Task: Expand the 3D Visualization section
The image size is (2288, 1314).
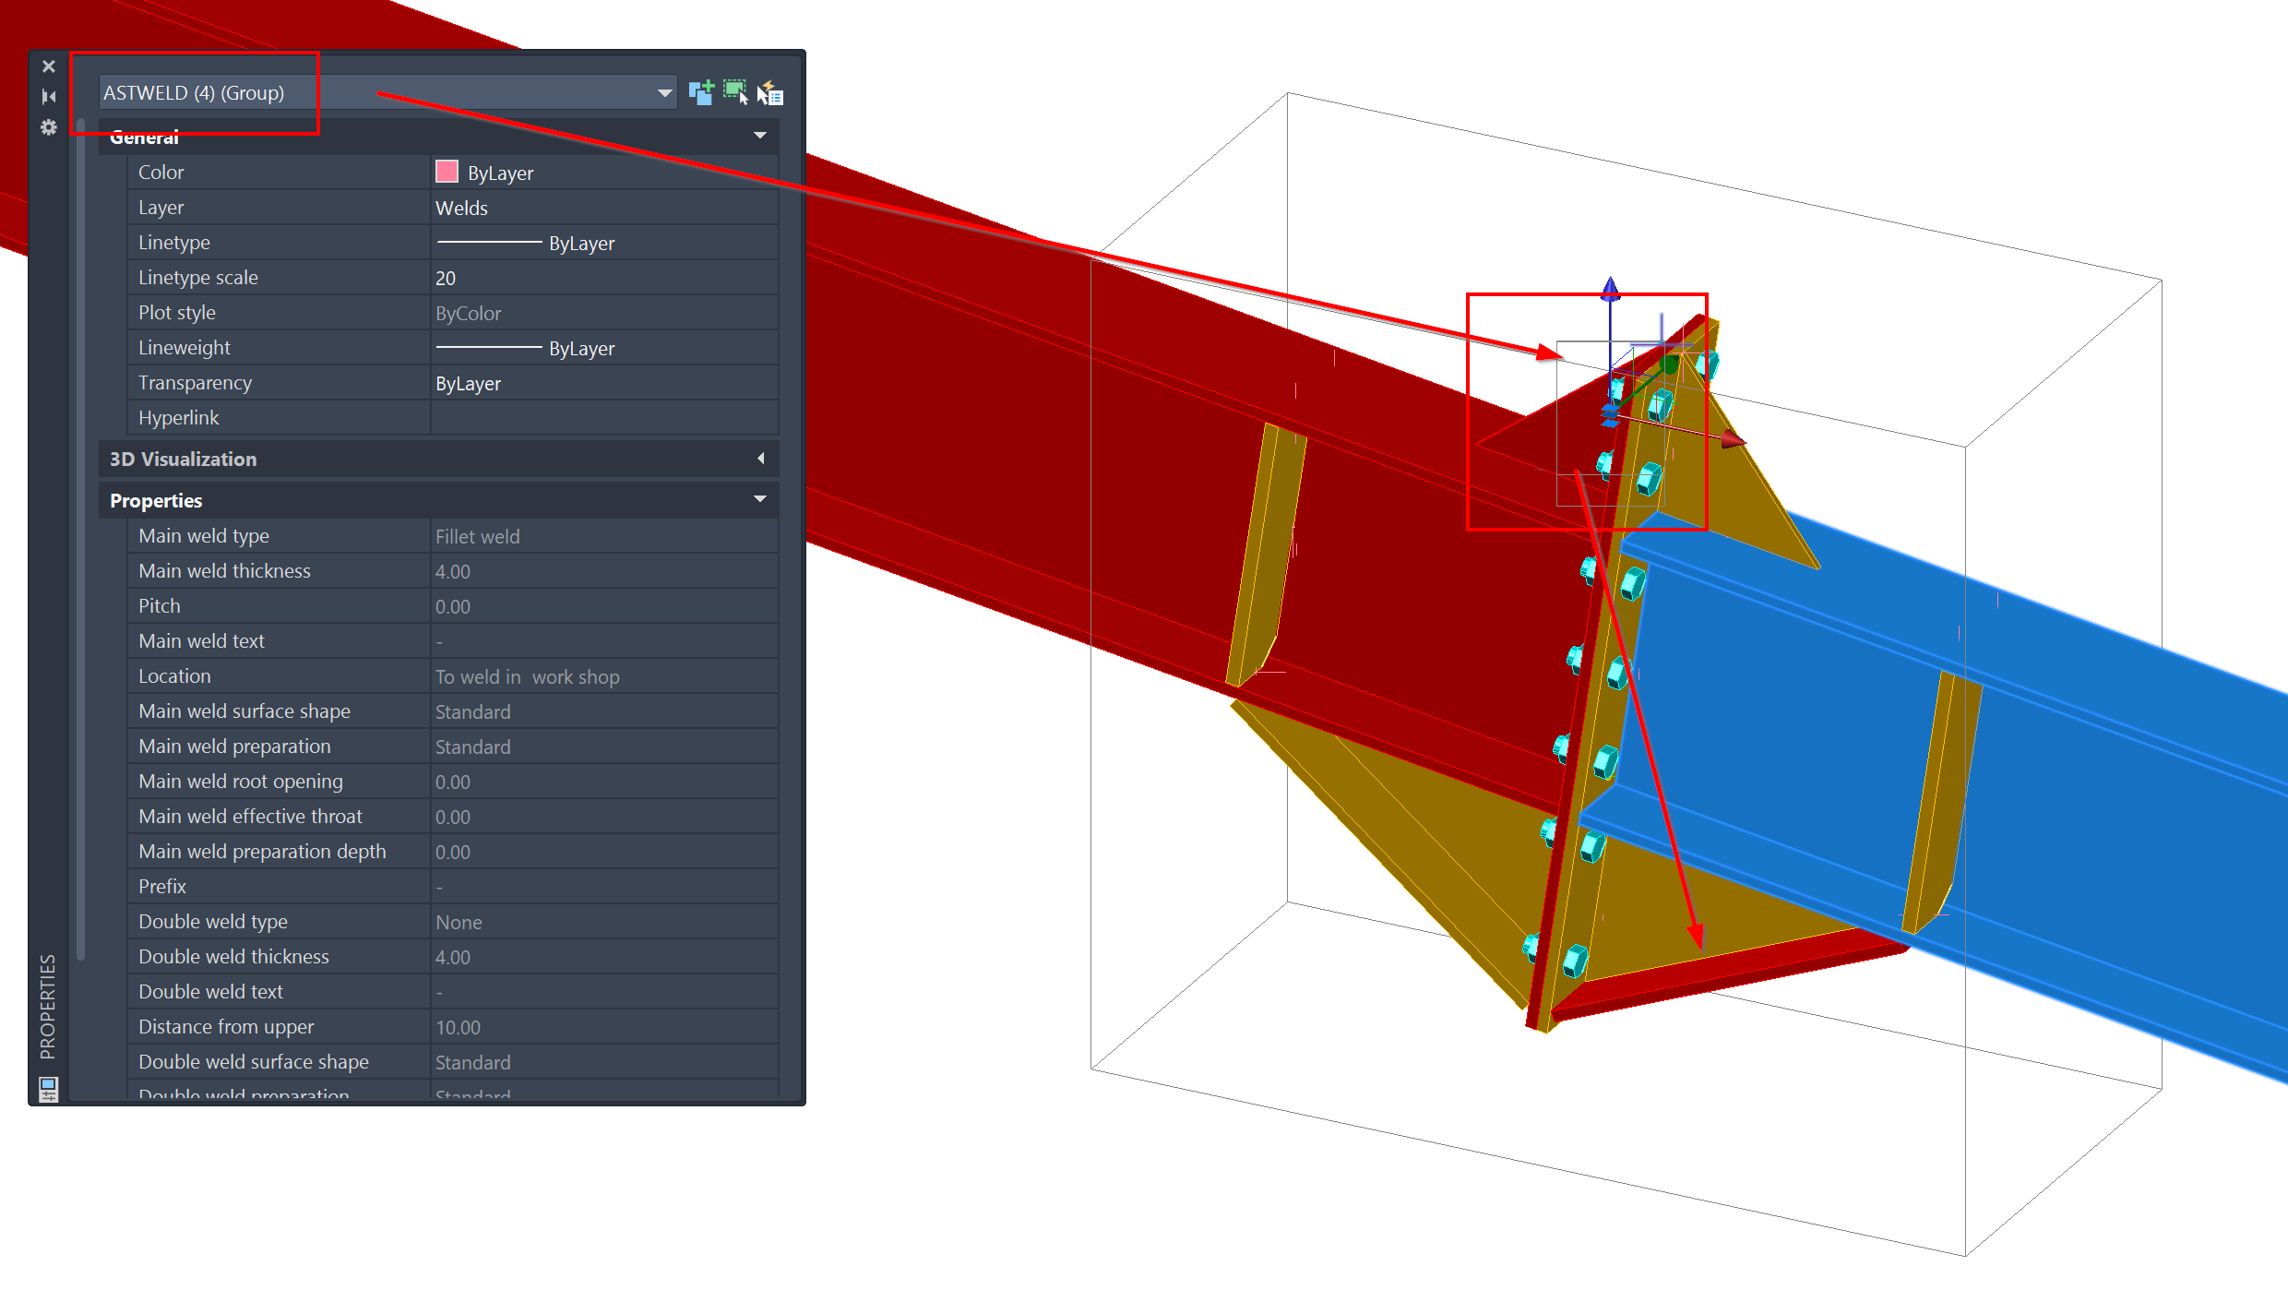Action: [760, 459]
